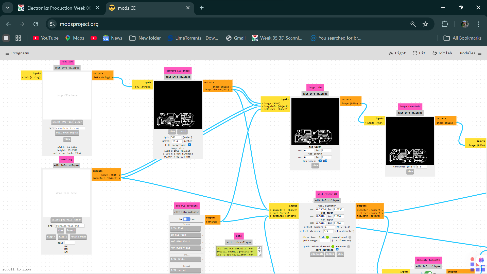Reload the modsproject.org page

[36, 24]
